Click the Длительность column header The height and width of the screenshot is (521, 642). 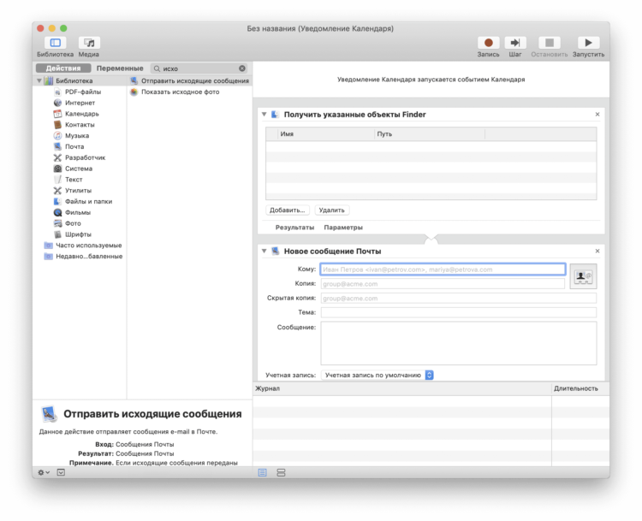[580, 388]
